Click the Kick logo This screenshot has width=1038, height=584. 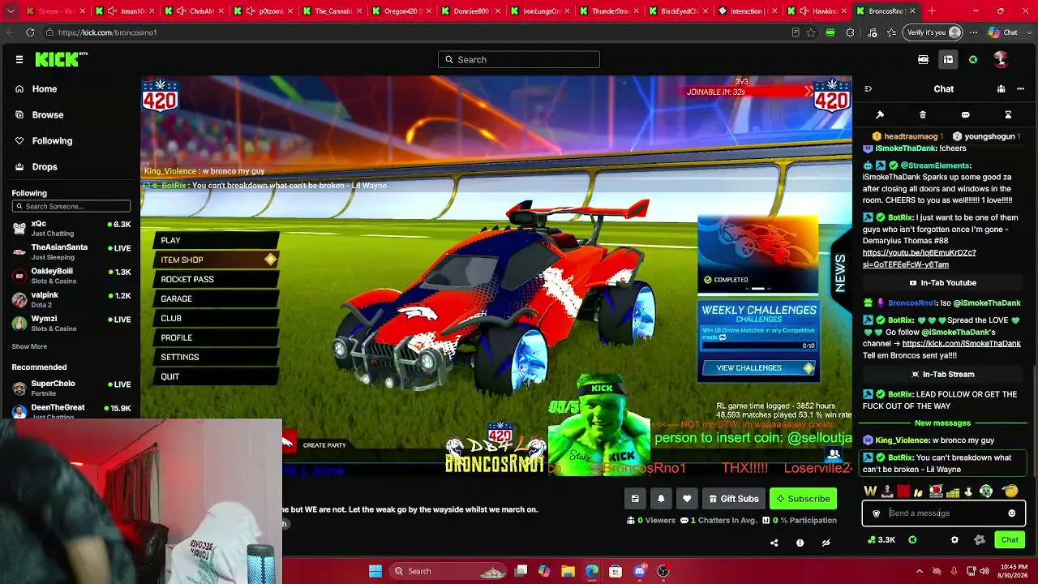point(61,59)
